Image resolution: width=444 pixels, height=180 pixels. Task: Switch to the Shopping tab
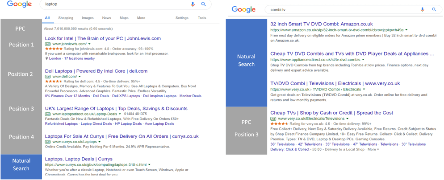tap(66, 18)
